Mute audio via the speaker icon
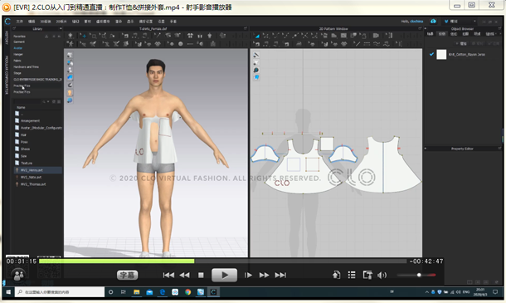The image size is (506, 303). pos(382,275)
